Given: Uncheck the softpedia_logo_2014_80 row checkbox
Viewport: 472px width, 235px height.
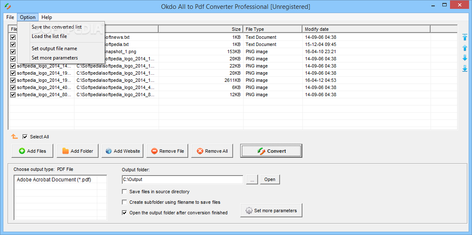Looking at the screenshot, I should point(13,95).
